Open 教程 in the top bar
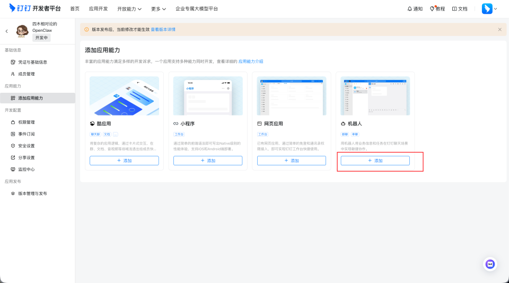The width and height of the screenshot is (509, 283). pyautogui.click(x=437, y=9)
